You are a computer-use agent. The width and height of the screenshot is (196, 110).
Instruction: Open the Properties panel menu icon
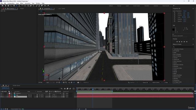pyautogui.click(x=193, y=9)
